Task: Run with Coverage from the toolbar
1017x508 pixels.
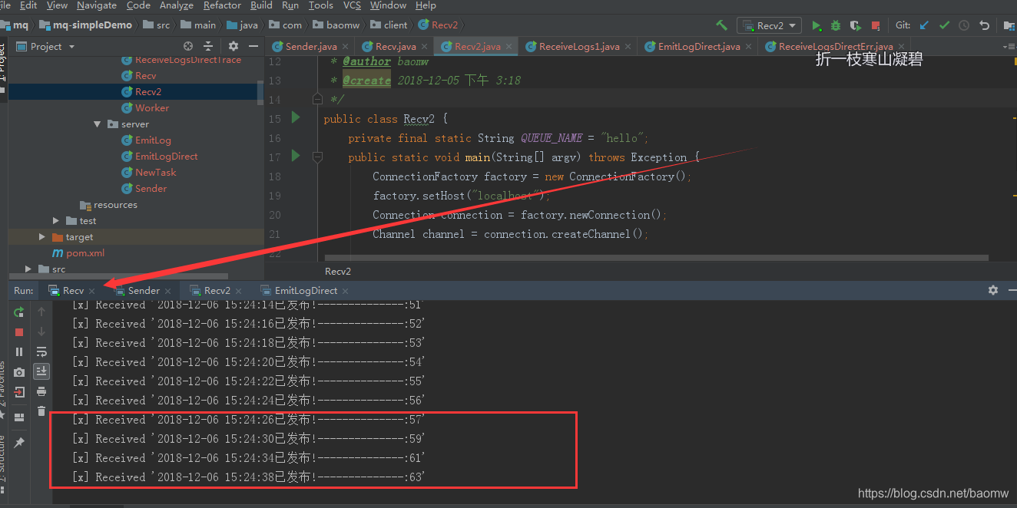Action: click(855, 25)
